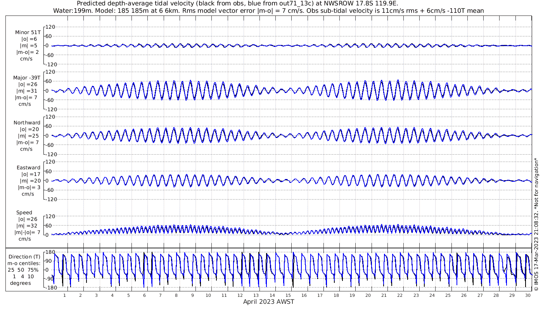Click the day '9' tick label on x-axis
Screen dimensions: 543x310
[192, 295]
